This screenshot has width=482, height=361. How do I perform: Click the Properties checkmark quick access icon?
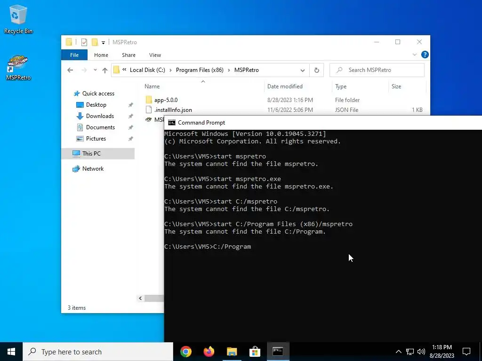pos(84,42)
